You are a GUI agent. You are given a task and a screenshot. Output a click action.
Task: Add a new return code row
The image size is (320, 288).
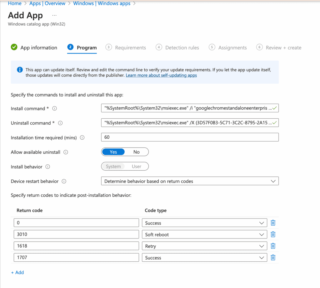tap(17, 272)
